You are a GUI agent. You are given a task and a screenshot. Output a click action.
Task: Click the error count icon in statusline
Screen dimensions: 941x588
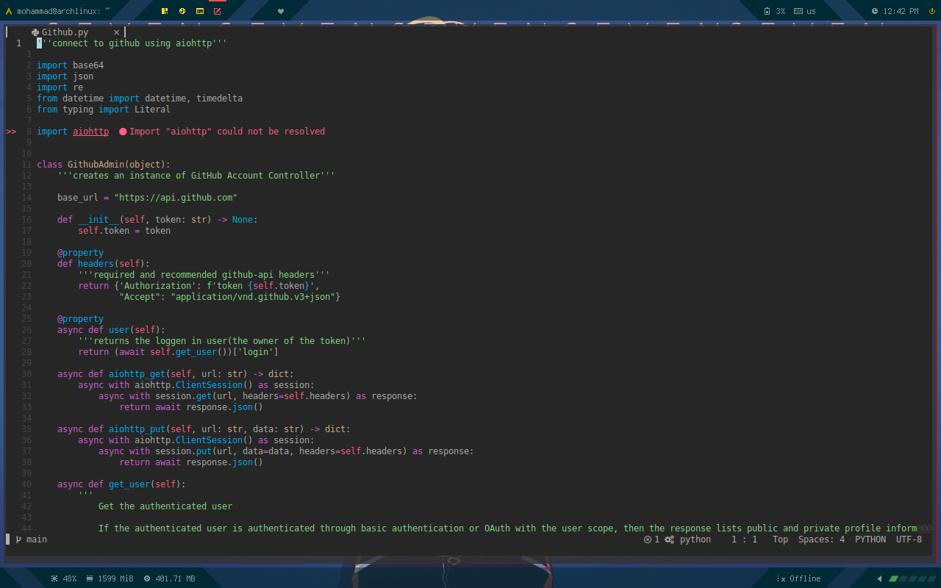coord(648,539)
